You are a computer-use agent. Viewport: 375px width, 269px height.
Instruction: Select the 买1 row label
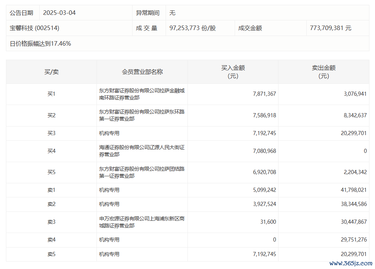click(51, 94)
